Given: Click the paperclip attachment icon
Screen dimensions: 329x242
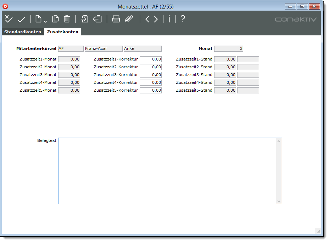Looking at the screenshot, I should (129, 19).
